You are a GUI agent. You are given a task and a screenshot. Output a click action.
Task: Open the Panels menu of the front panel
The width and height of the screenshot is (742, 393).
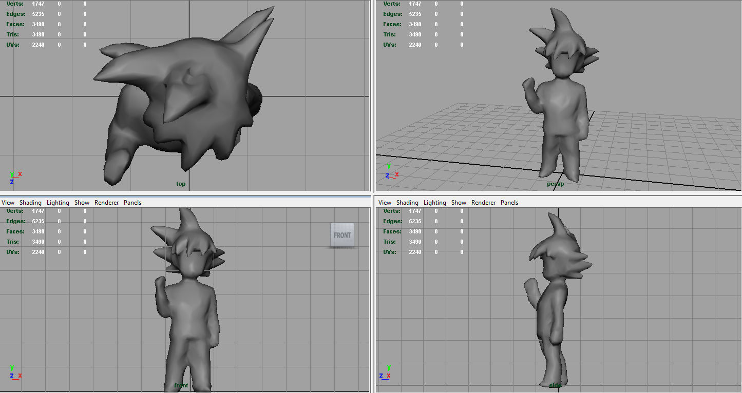click(x=132, y=203)
